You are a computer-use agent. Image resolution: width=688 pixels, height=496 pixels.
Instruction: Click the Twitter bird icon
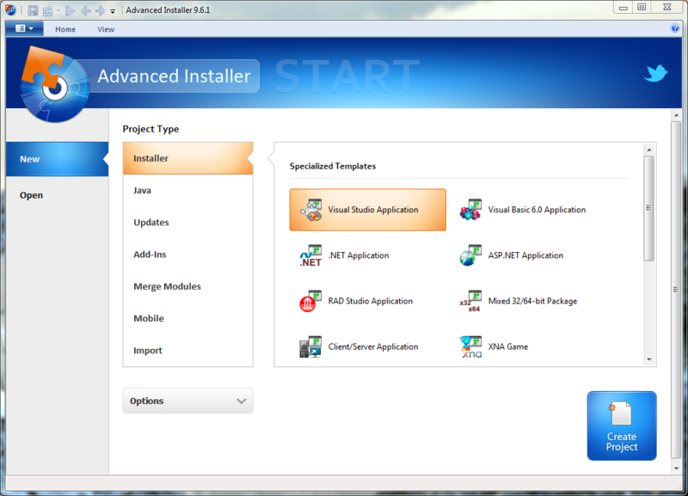[655, 73]
